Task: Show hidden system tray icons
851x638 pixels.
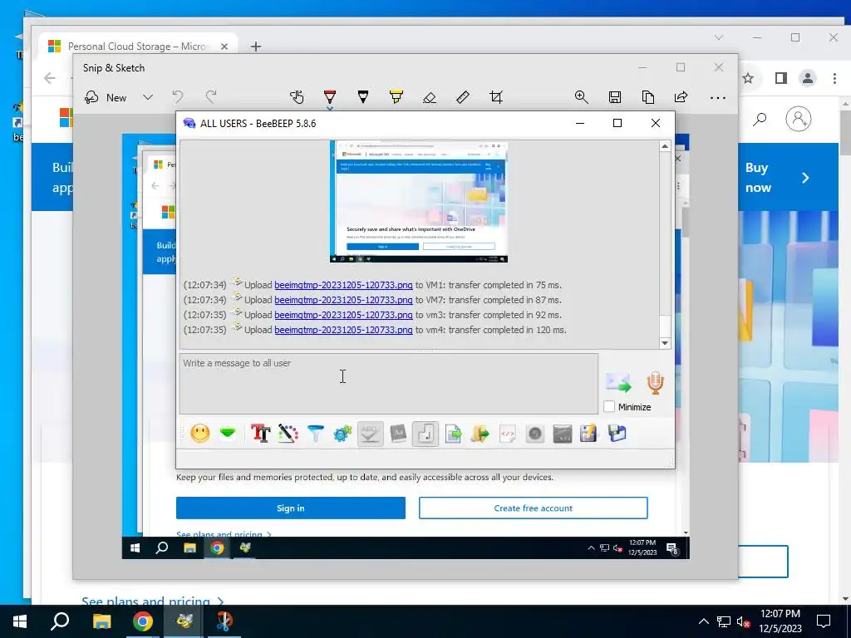Action: click(703, 621)
